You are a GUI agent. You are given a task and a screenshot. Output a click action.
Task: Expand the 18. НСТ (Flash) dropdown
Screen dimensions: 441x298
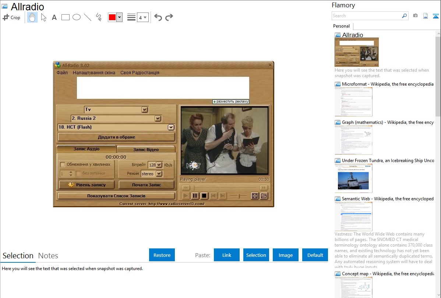coord(171,127)
